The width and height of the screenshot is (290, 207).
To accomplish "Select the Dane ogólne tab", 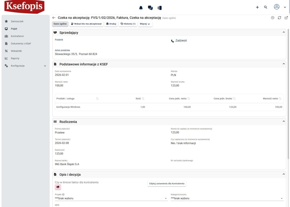I will [60, 24].
